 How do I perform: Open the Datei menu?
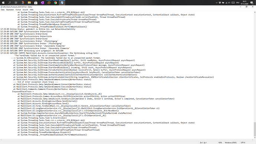pos(3,10)
